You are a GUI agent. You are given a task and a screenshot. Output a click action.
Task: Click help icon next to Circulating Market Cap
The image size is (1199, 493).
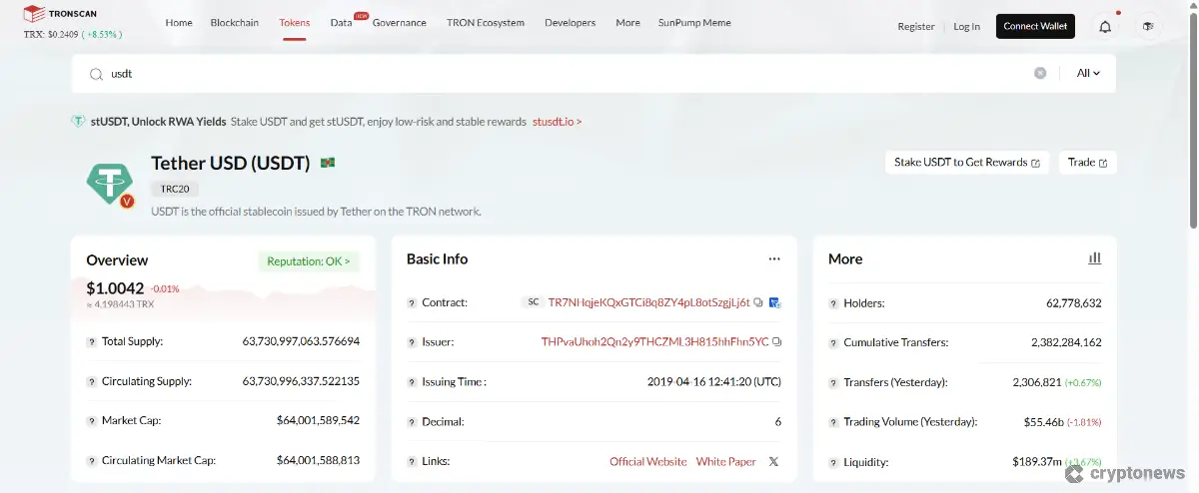click(x=92, y=461)
